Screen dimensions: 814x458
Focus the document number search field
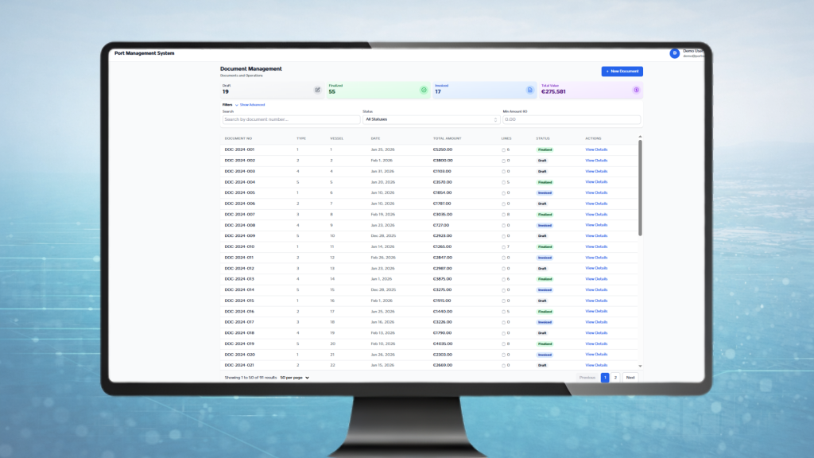291,119
